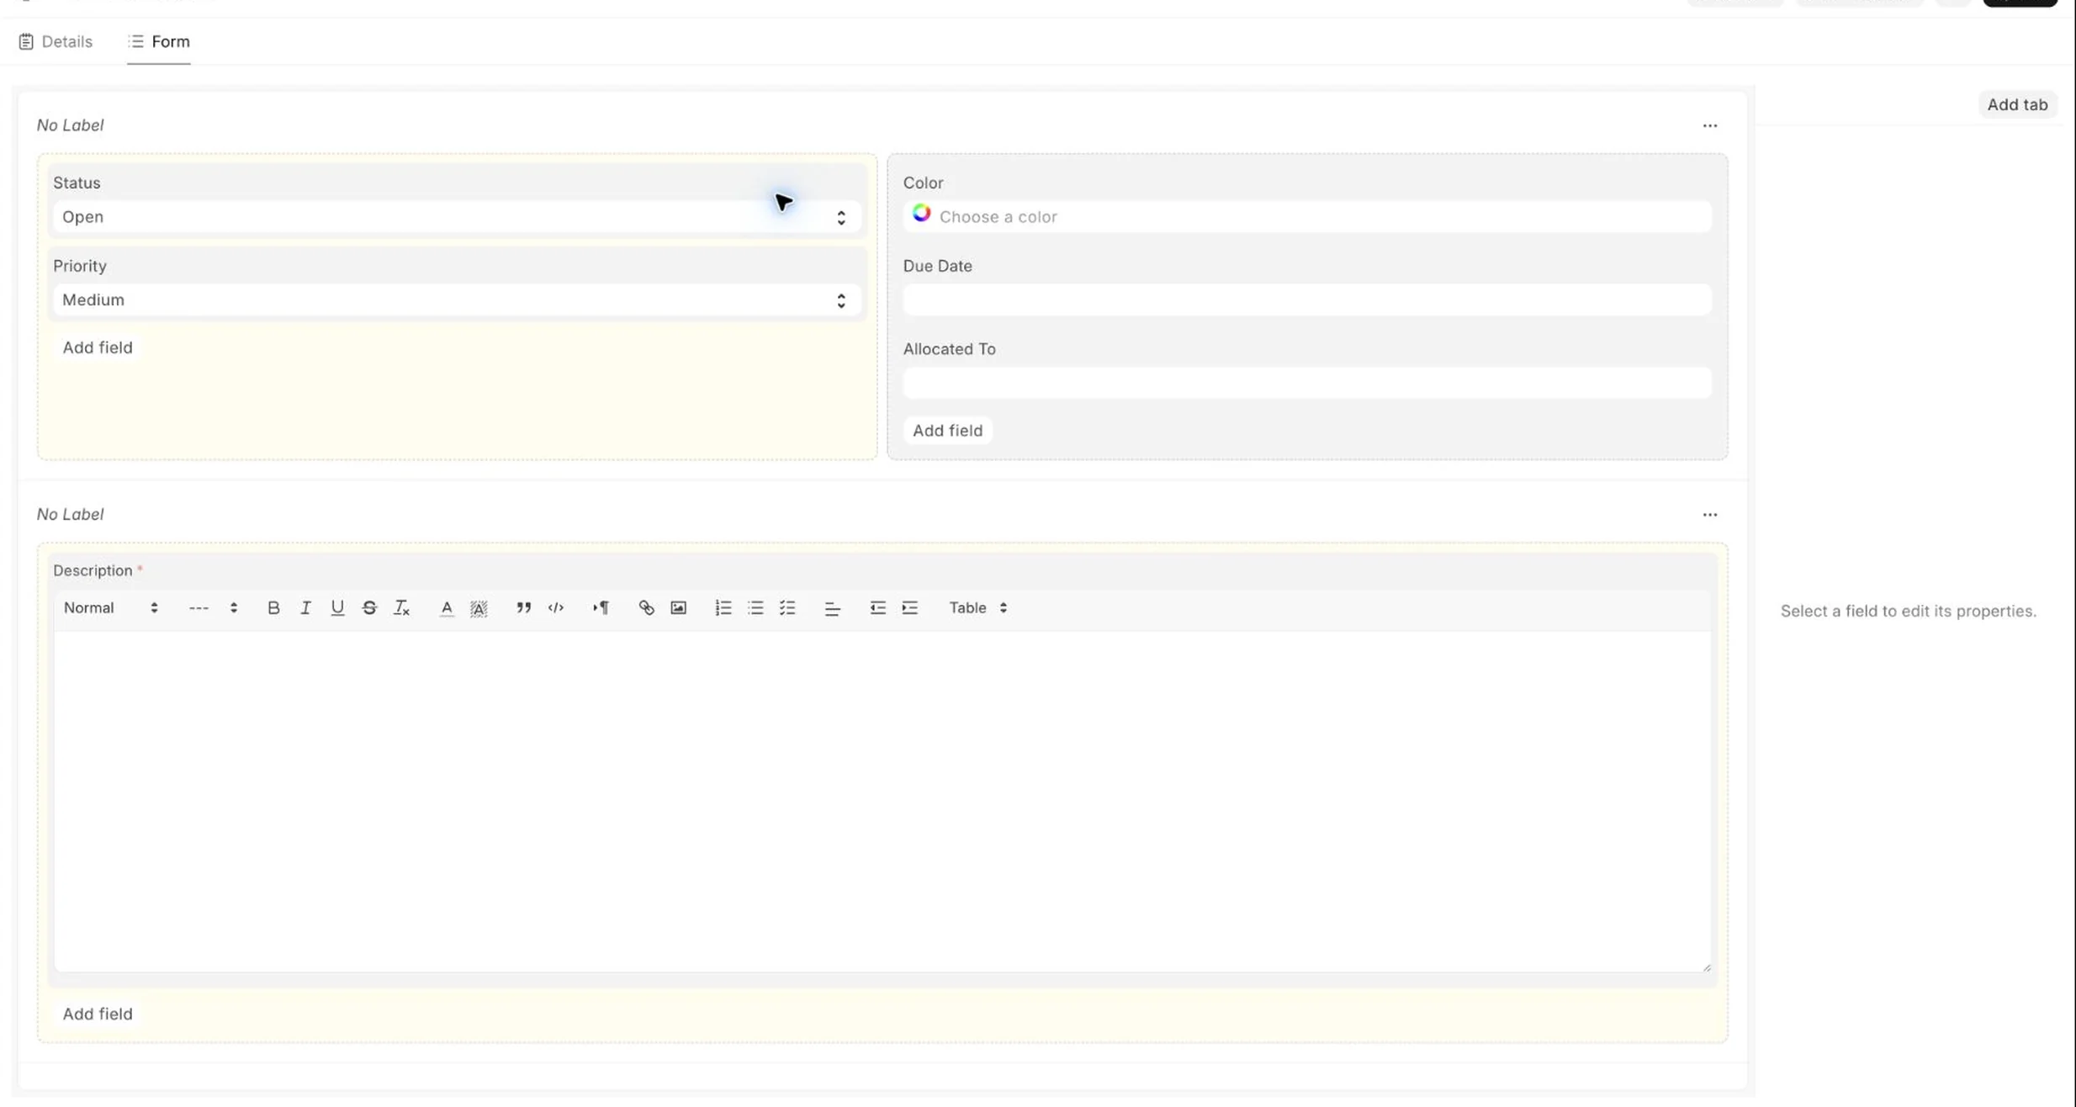Viewport: 2076px width, 1107px height.
Task: Open options menu for second No Label section
Action: (x=1710, y=514)
